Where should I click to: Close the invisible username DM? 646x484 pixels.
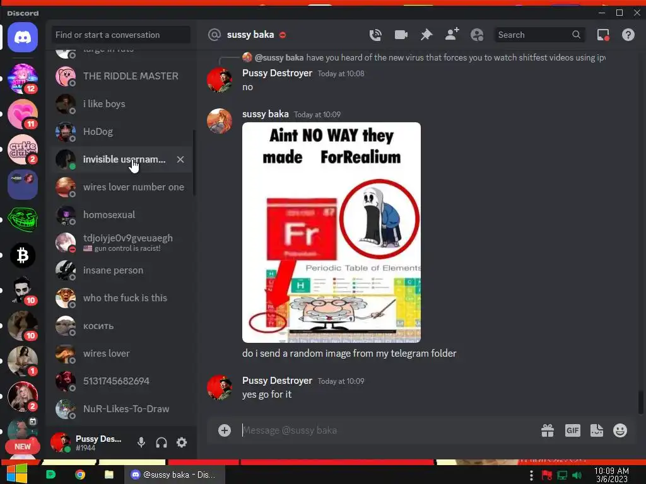pos(180,159)
